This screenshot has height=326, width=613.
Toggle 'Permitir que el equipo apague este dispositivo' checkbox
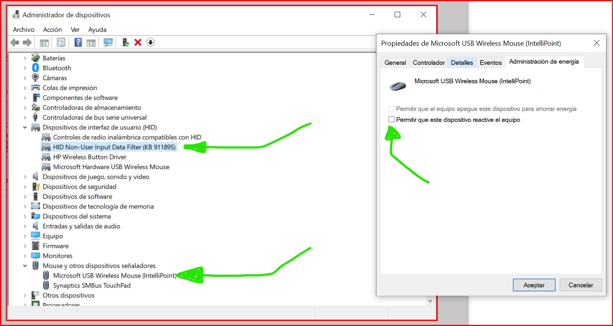[x=391, y=109]
